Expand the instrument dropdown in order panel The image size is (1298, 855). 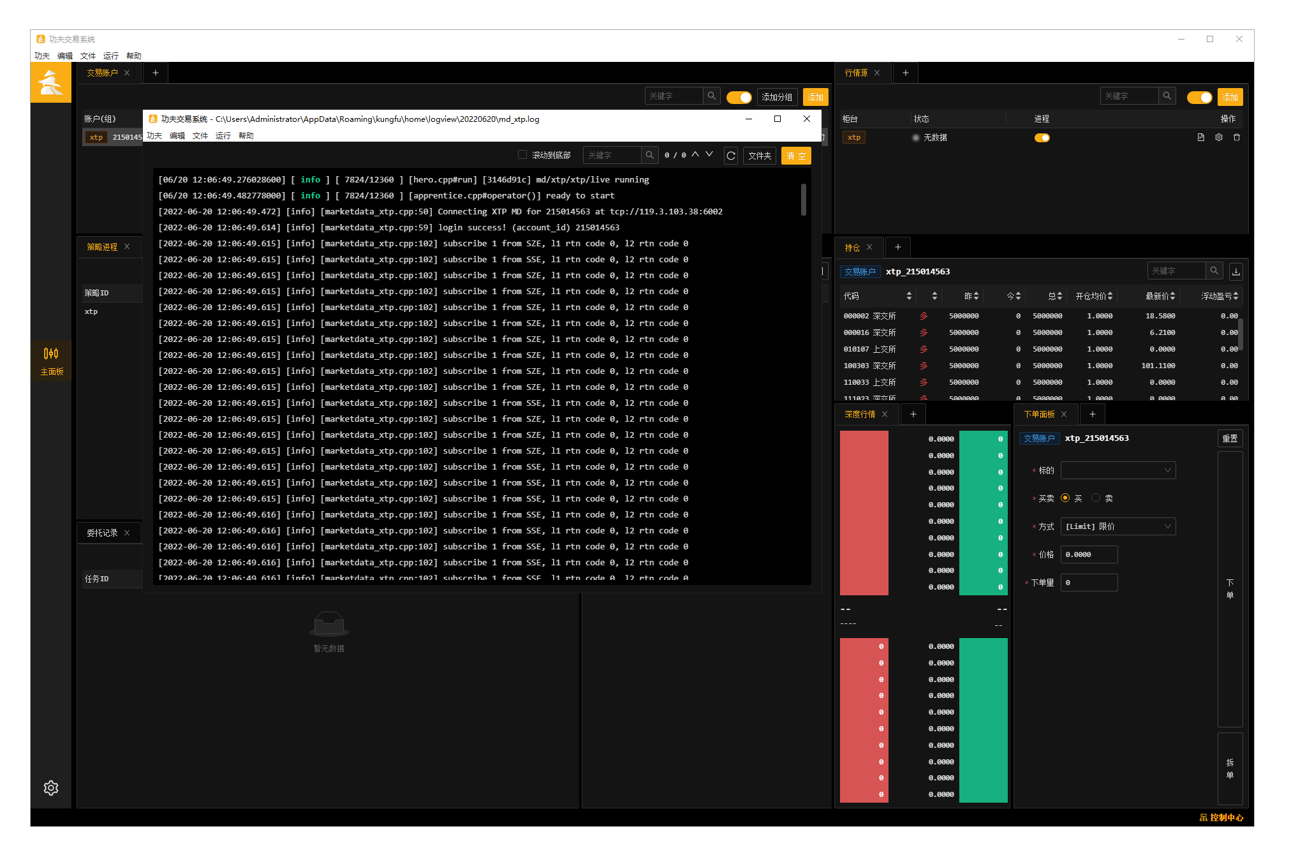(1118, 470)
